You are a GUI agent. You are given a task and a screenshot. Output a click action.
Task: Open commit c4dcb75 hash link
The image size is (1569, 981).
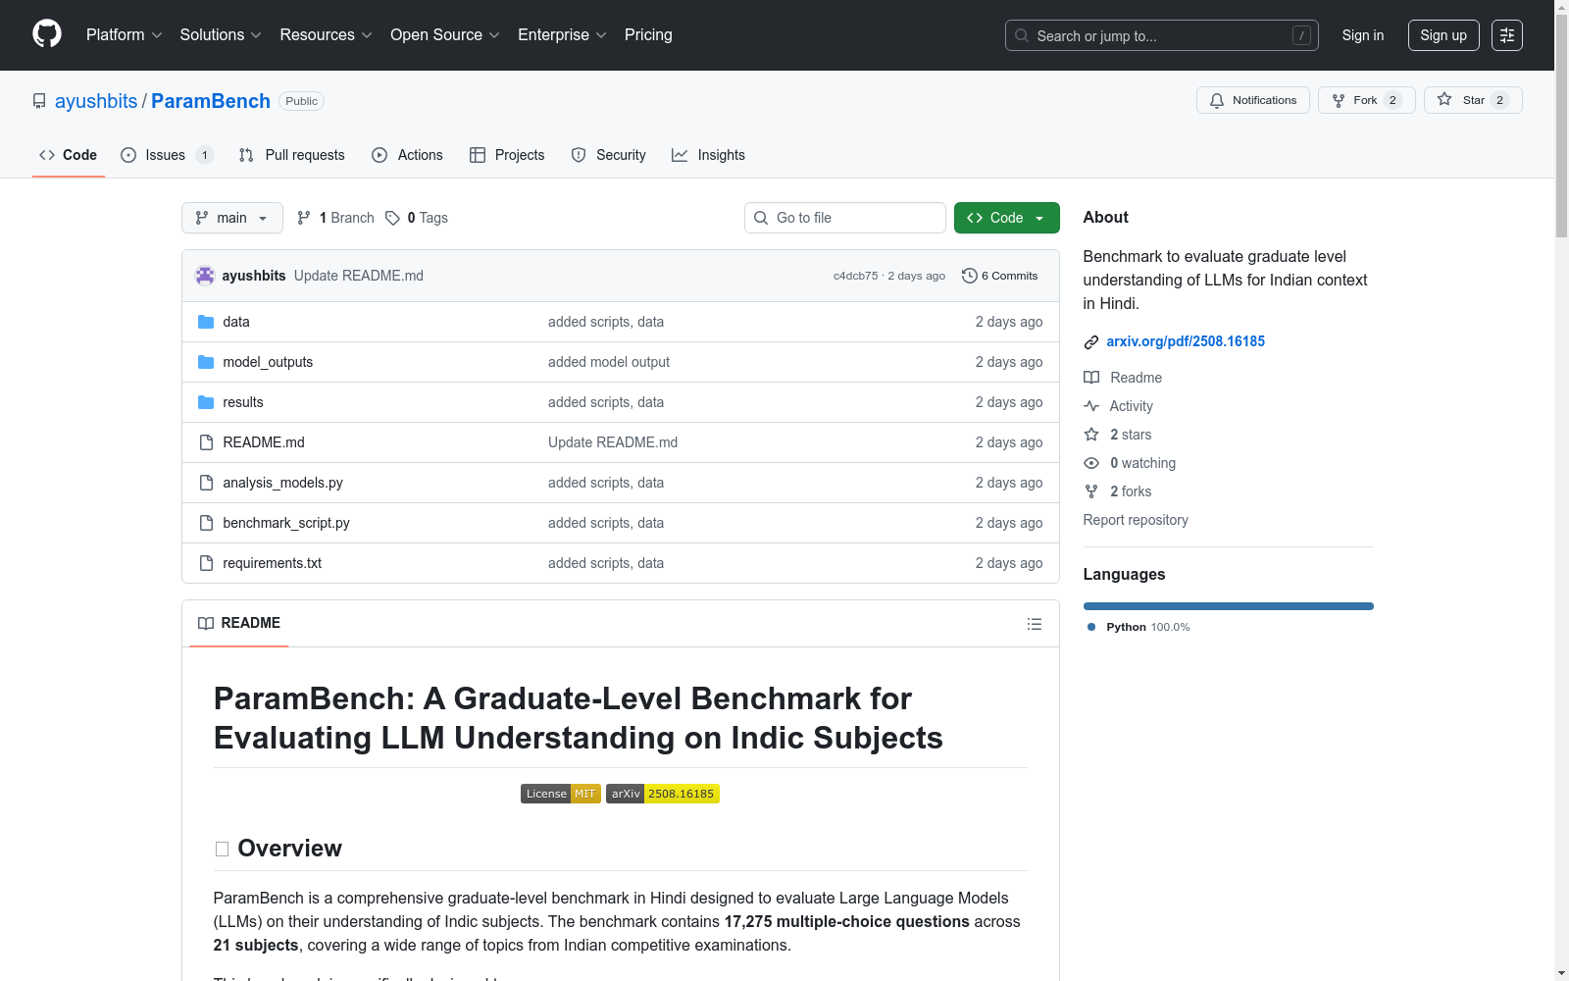(855, 276)
